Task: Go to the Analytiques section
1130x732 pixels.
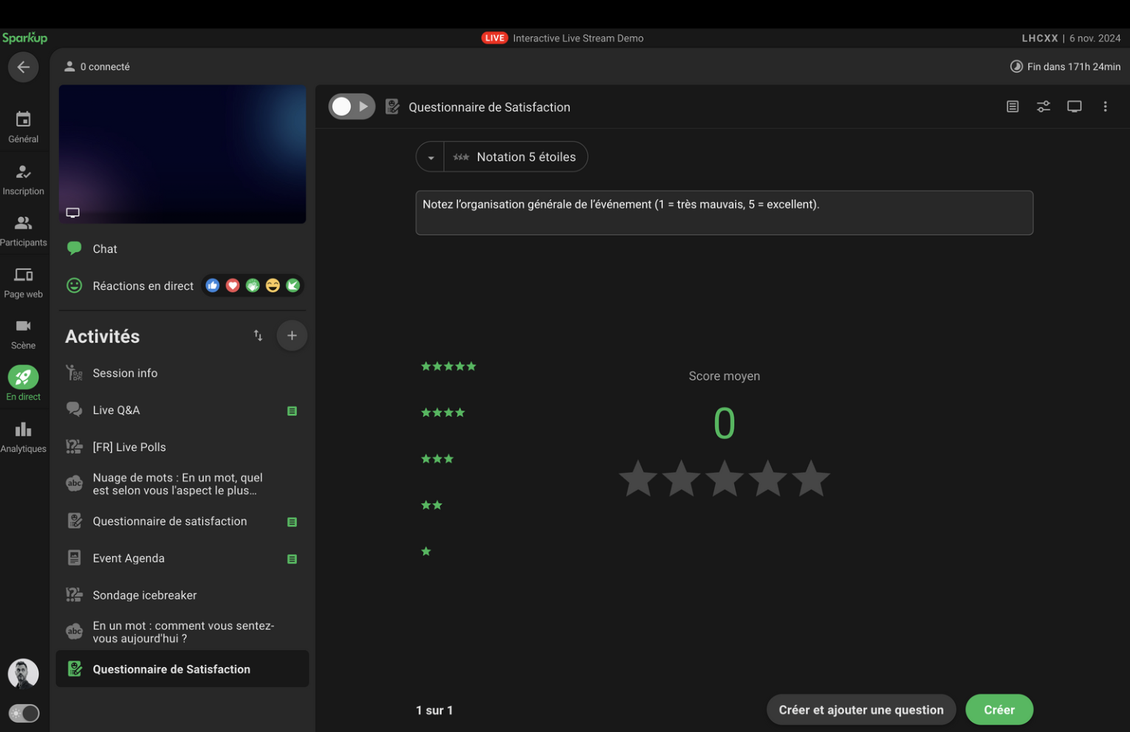Action: [x=24, y=437]
